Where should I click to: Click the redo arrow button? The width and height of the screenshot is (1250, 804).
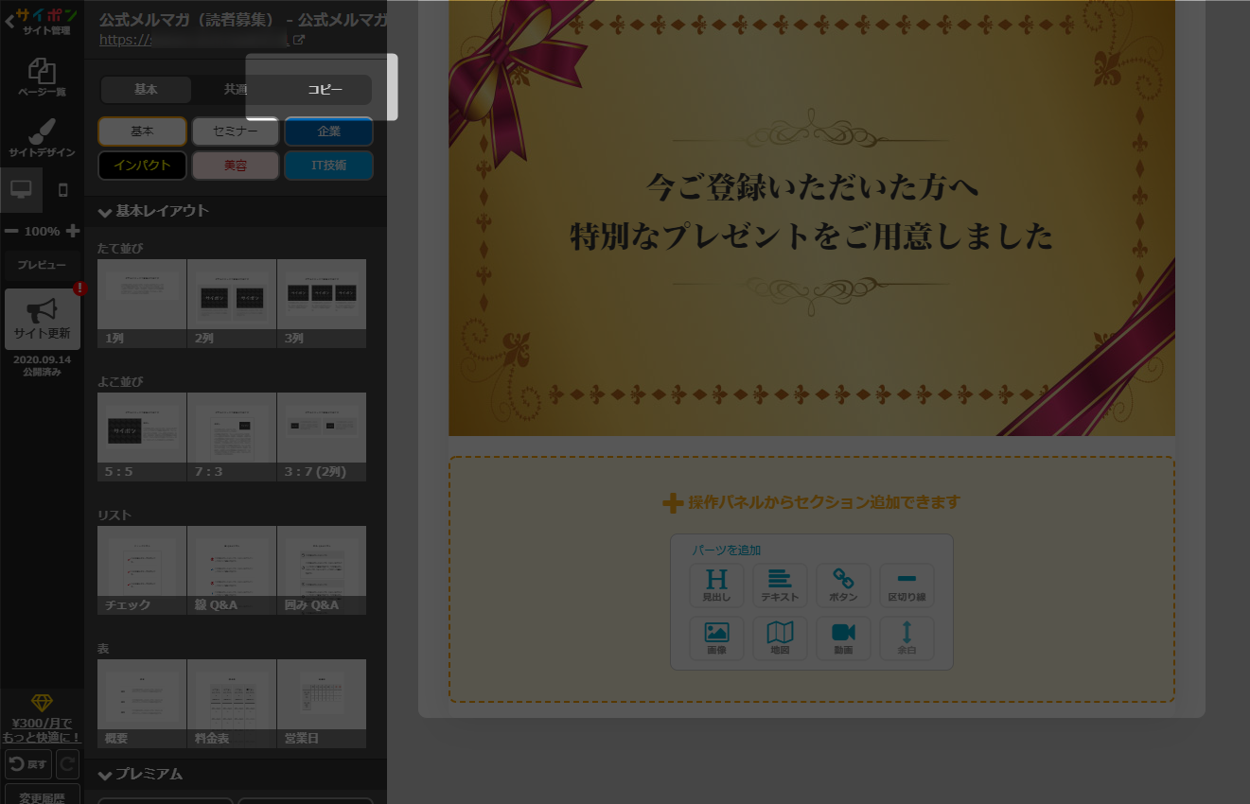pyautogui.click(x=68, y=763)
